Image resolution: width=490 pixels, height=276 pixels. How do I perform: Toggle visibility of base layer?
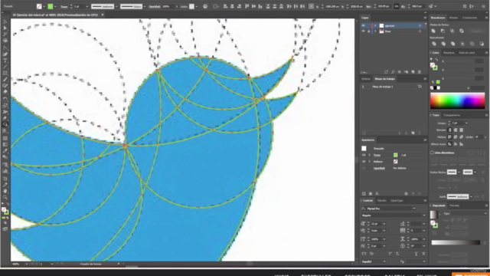coord(363,31)
